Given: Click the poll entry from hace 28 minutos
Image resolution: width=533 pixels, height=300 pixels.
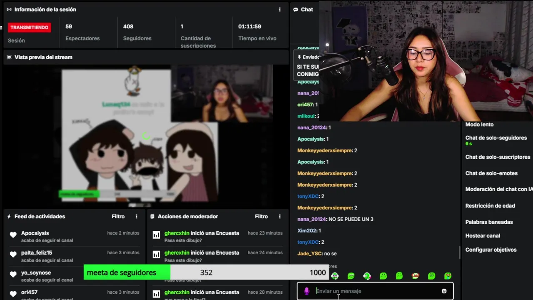Looking at the screenshot, I should pos(218,294).
